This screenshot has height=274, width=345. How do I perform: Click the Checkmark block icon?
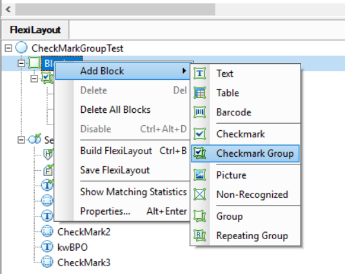199,134
